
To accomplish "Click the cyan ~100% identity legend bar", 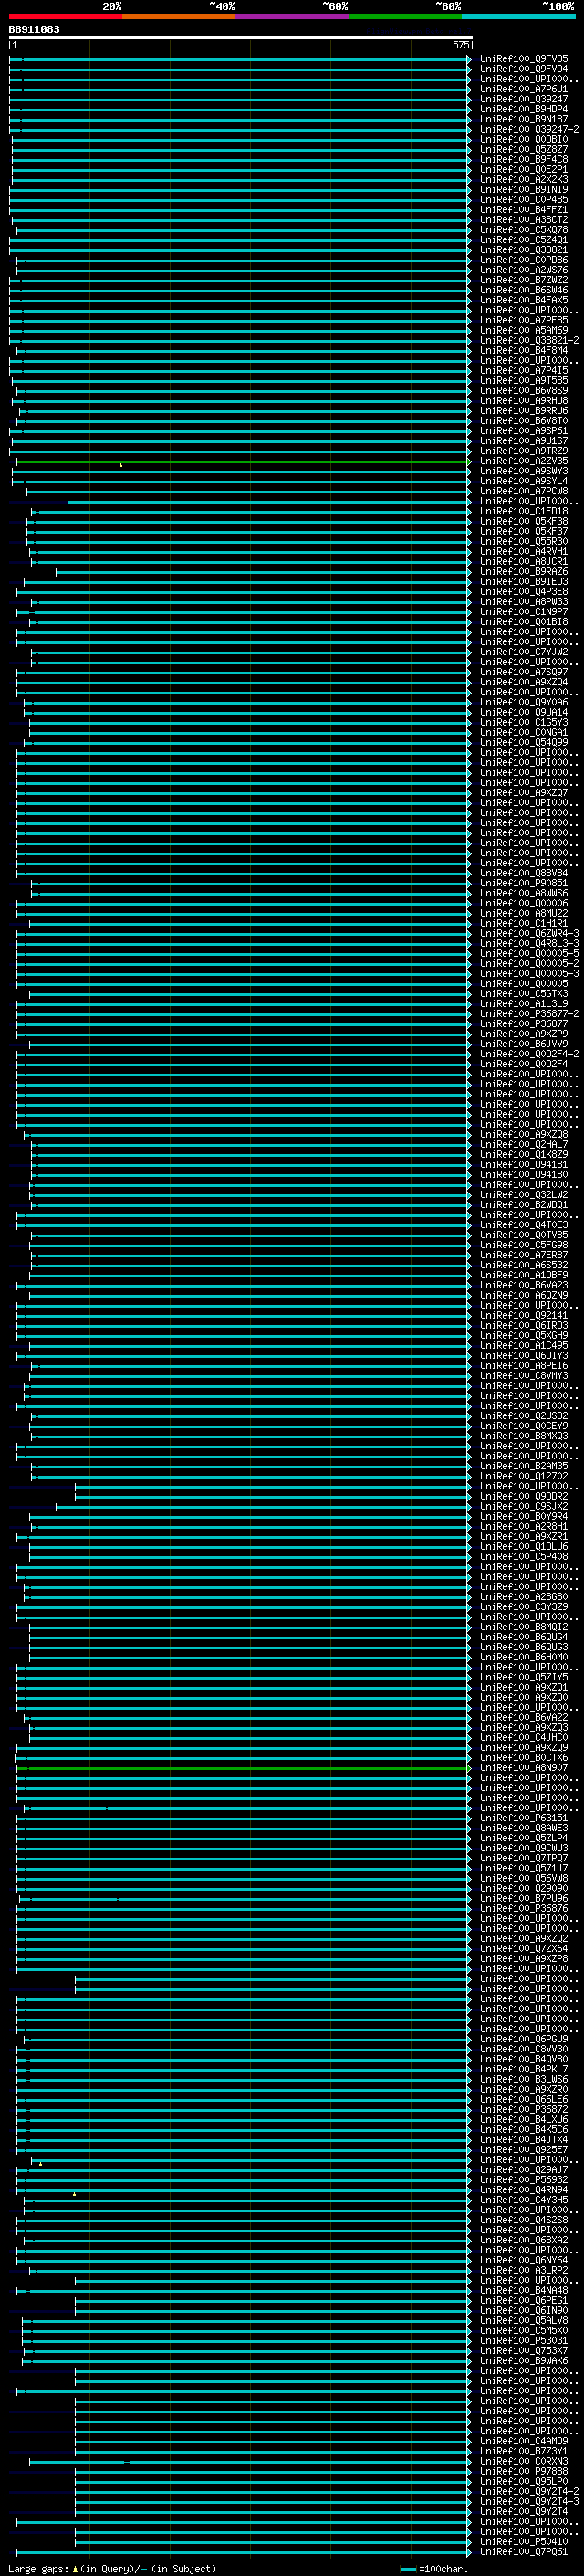I will [x=519, y=17].
